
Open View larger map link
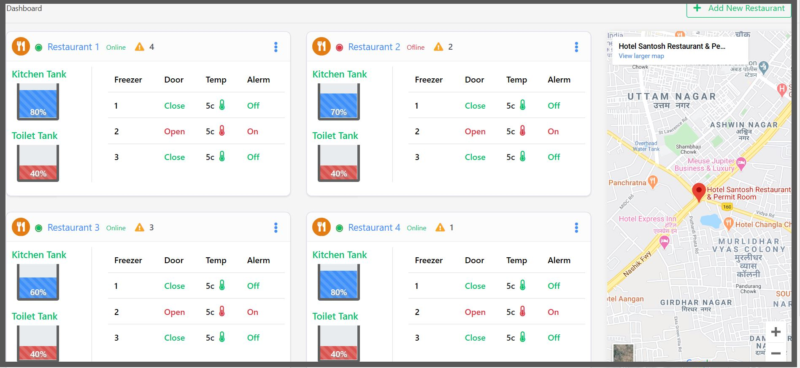641,56
